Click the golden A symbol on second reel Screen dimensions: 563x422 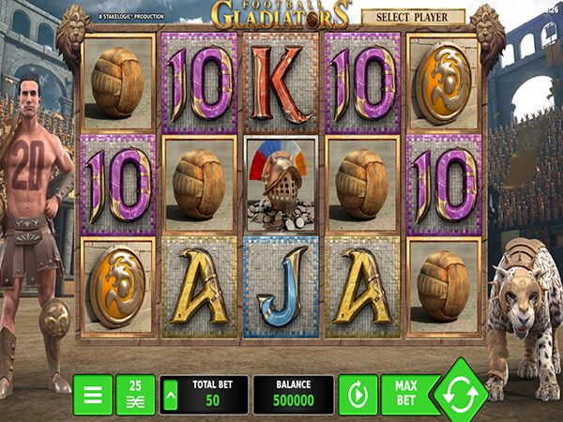pyautogui.click(x=199, y=287)
